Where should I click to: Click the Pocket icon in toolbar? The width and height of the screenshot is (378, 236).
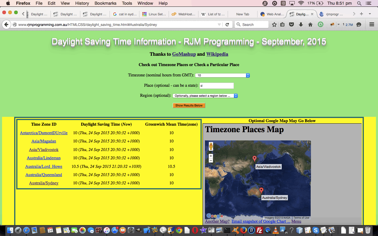[291, 25]
